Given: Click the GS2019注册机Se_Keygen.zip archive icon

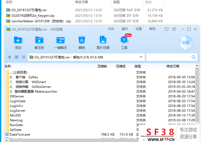Looking at the screenshot, I should tap(8, 15).
